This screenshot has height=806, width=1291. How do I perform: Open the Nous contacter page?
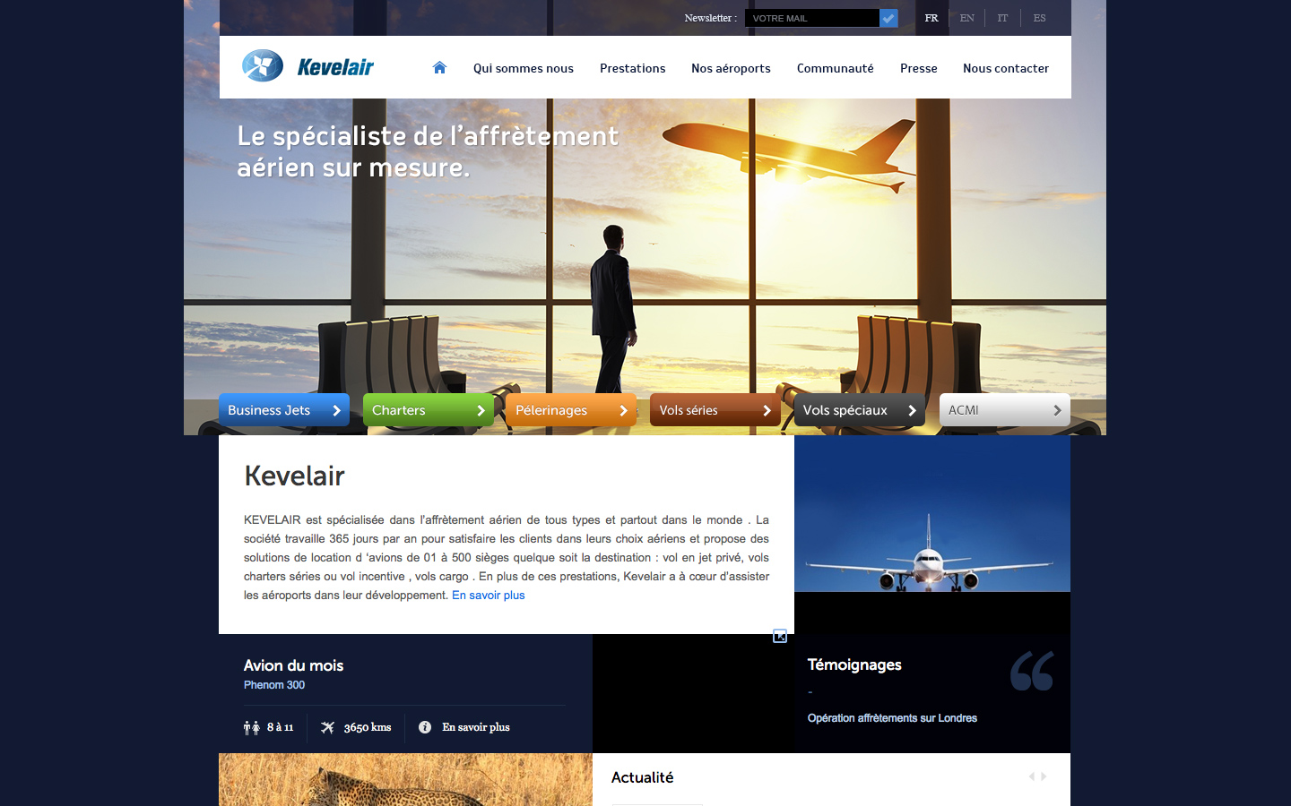tap(1006, 68)
